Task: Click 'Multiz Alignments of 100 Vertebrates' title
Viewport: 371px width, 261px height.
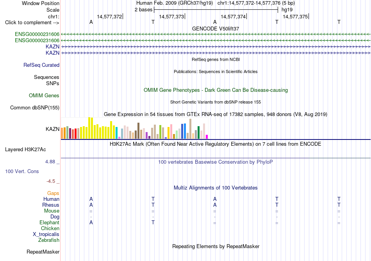Action: coord(216,188)
